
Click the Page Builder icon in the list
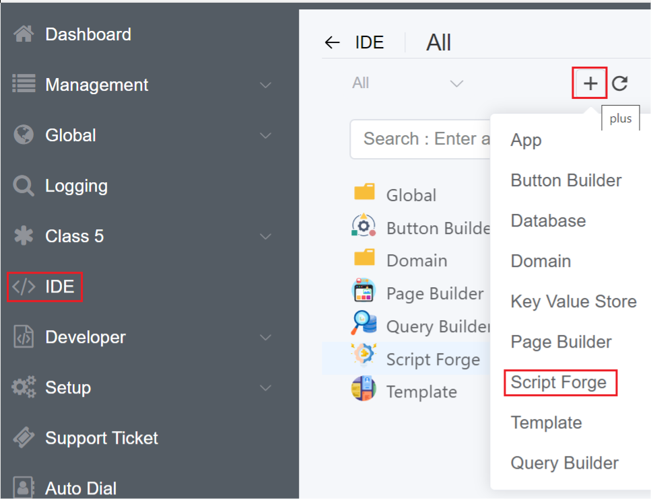coord(364,292)
